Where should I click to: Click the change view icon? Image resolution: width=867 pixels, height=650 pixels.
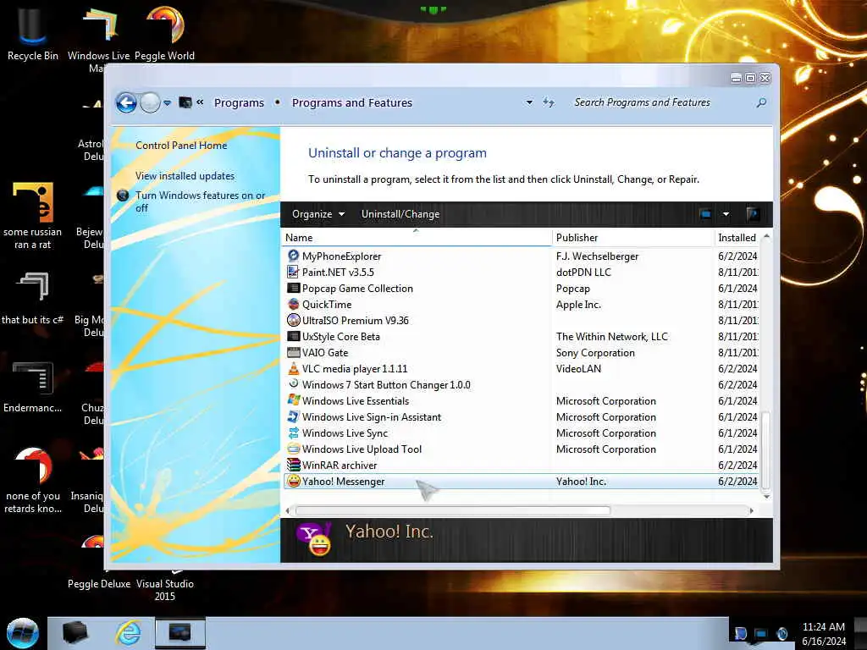[705, 214]
